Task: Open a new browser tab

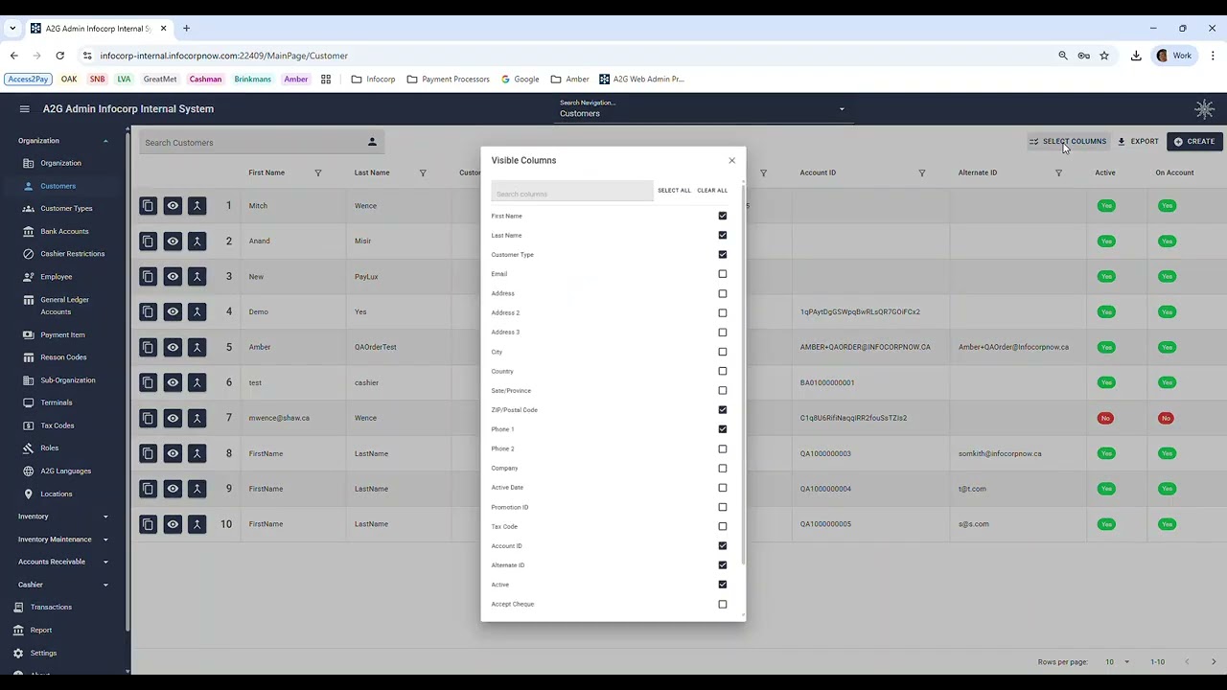Action: point(186,29)
